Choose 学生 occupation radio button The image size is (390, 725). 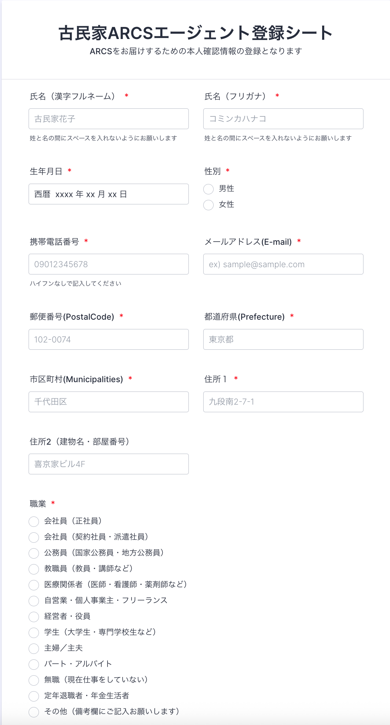pos(34,632)
